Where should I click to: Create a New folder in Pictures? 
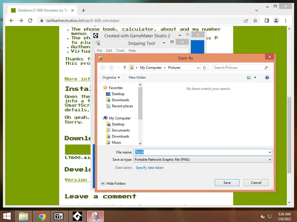(x=137, y=77)
